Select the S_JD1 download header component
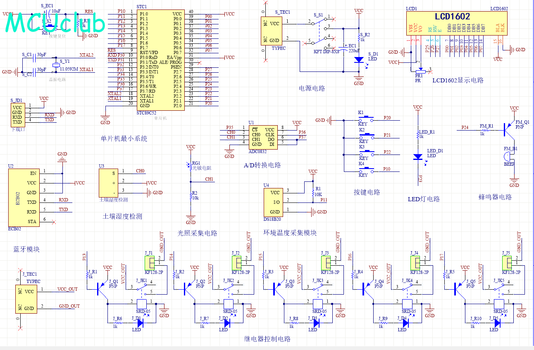Viewport: 534px width, 350px height. point(17,114)
